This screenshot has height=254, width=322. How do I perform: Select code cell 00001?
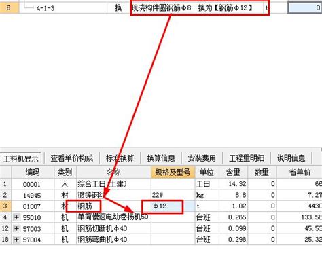point(33,184)
